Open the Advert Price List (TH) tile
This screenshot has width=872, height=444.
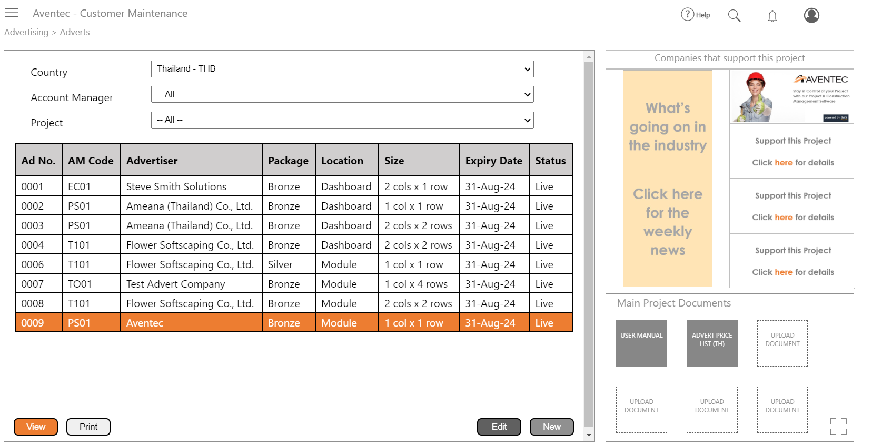712,343
